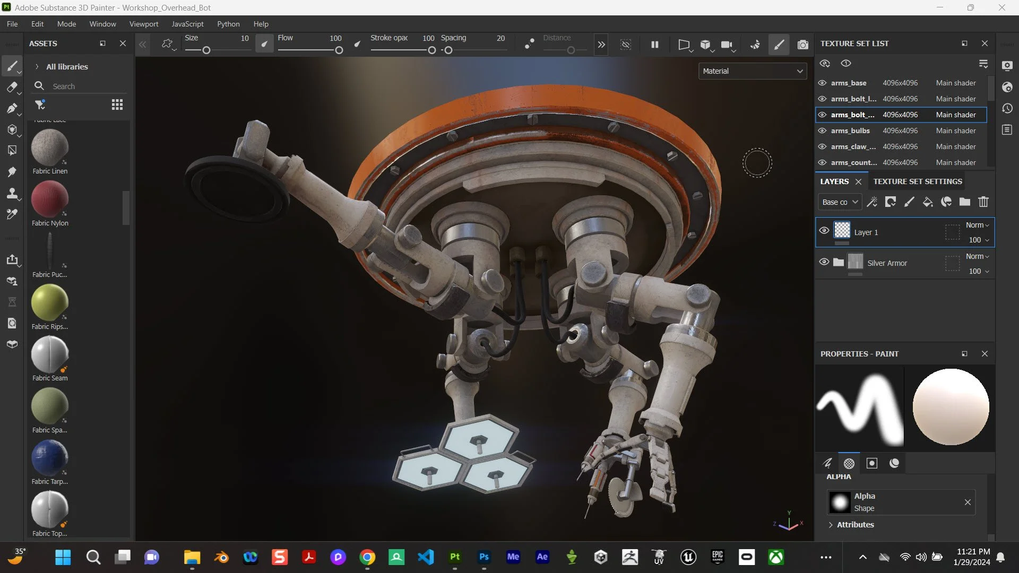Image resolution: width=1019 pixels, height=573 pixels.
Task: Delete selected layer with trash icon
Action: coord(983,202)
